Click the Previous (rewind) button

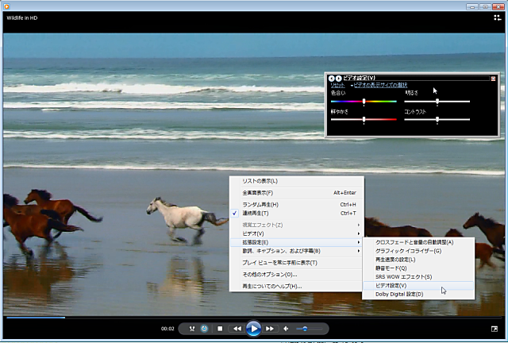237,329
